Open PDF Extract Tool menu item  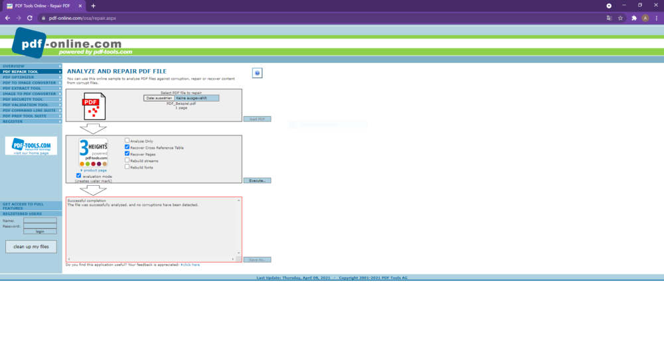31,88
